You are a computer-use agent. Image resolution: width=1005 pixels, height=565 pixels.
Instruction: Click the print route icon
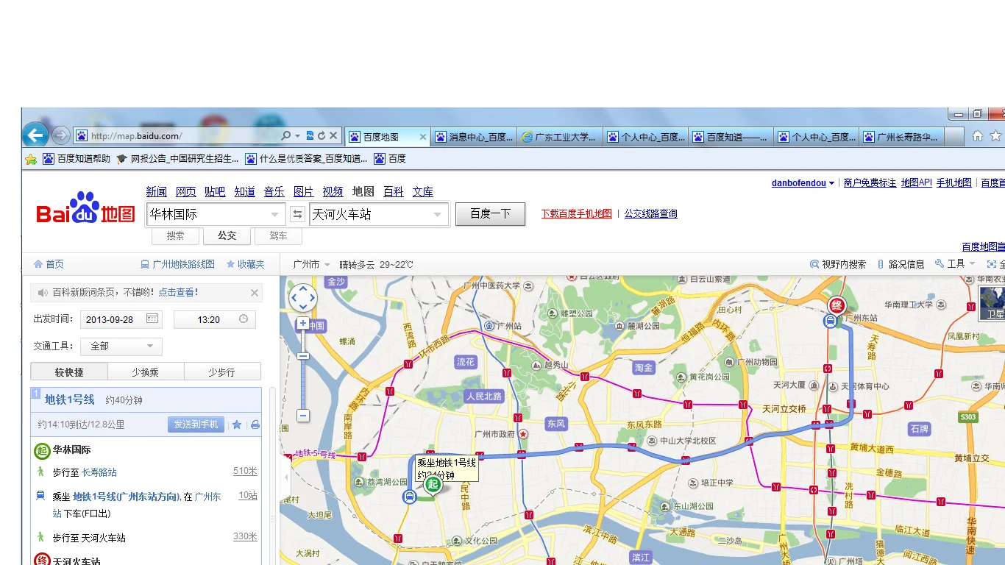coord(255,424)
